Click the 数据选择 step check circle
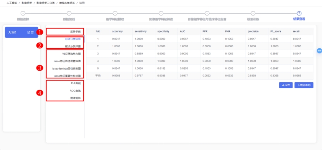Screen dimensions: 322x150 pos(23,13)
